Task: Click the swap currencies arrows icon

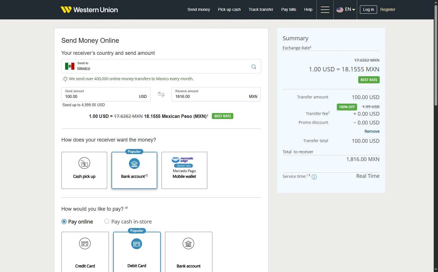Action: click(161, 94)
